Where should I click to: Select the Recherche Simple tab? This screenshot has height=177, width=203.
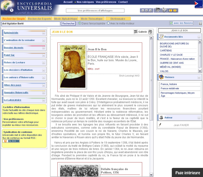tap(14, 19)
